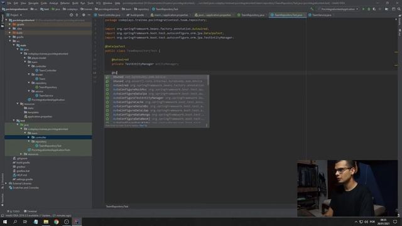Collapse the main folder in tree
The width and height of the screenshot is (402, 226).
click(14, 45)
